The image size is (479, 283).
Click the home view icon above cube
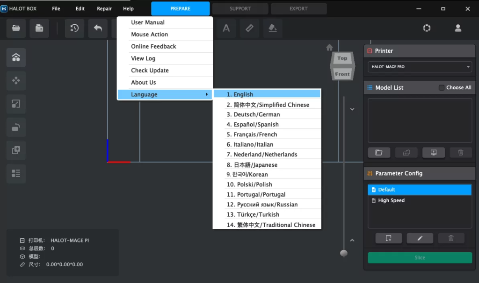[x=329, y=47]
